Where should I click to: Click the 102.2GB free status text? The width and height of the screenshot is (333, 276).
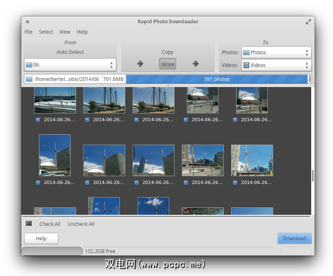tap(100, 251)
